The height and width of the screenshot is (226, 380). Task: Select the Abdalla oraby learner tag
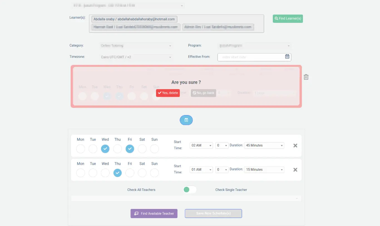coord(134,19)
